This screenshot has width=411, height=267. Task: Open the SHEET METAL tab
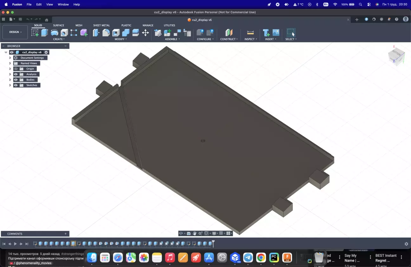101,25
